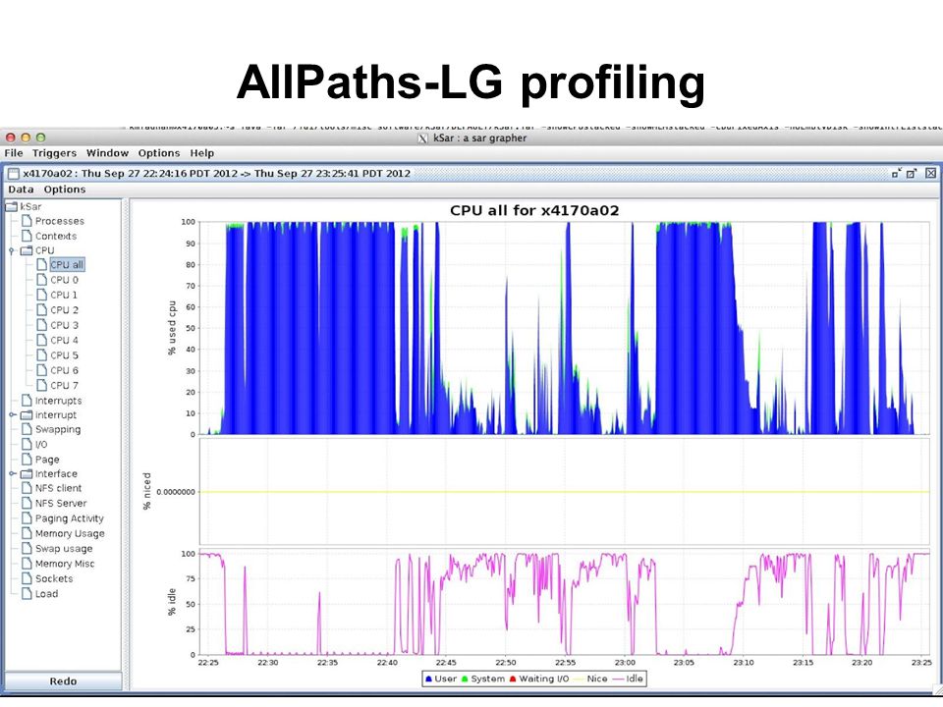Click the Redo button
This screenshot has width=943, height=707.
(63, 681)
